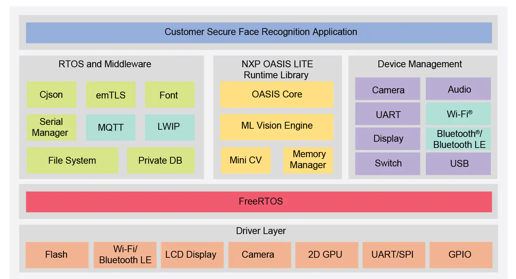Click the Device Management heading

click(420, 64)
